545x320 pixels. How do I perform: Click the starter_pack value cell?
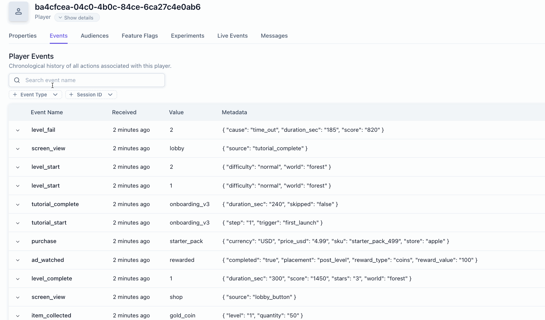pyautogui.click(x=186, y=241)
